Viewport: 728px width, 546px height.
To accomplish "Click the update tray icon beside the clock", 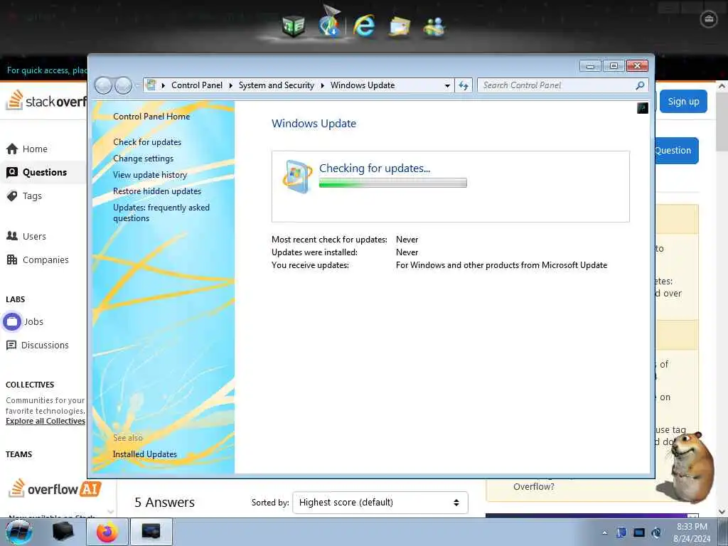I will pos(656,532).
